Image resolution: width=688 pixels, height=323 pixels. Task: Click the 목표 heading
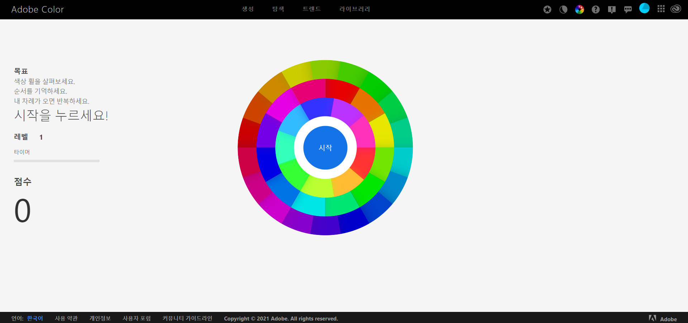[21, 71]
